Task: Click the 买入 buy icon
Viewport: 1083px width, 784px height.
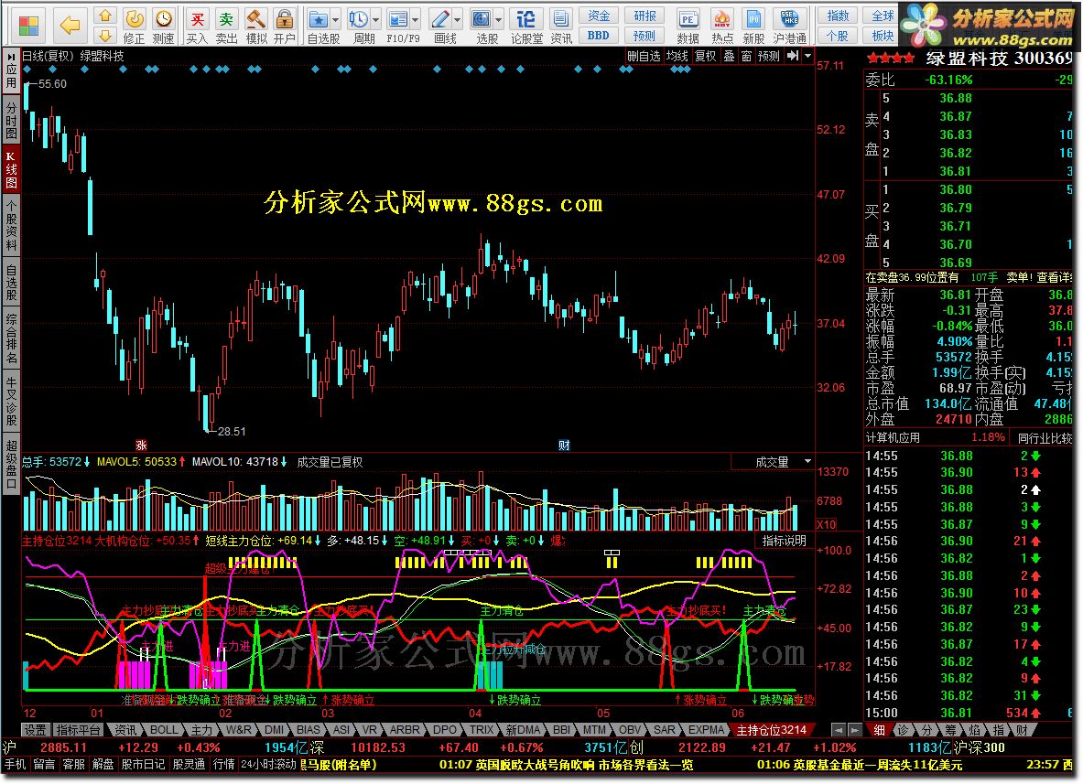Action: pyautogui.click(x=197, y=19)
